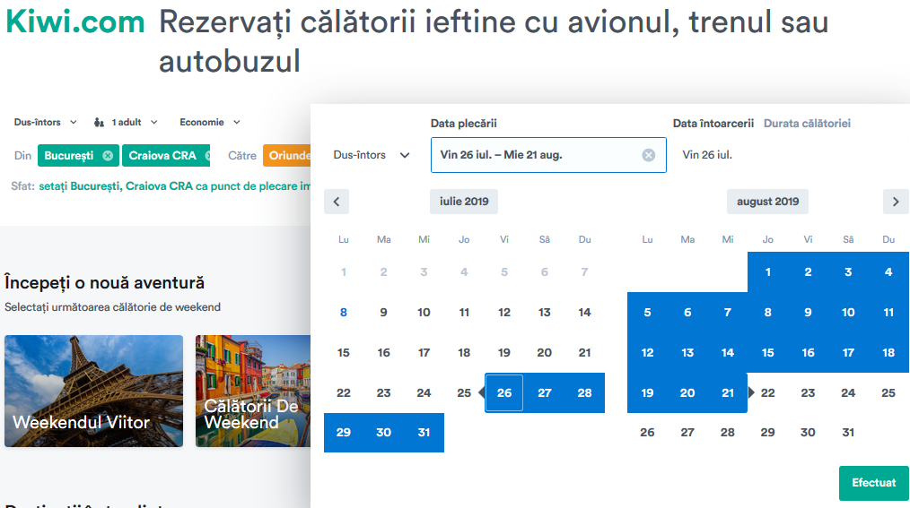Open Weekendul Viitor destination card
The image size is (910, 508).
coord(93,391)
